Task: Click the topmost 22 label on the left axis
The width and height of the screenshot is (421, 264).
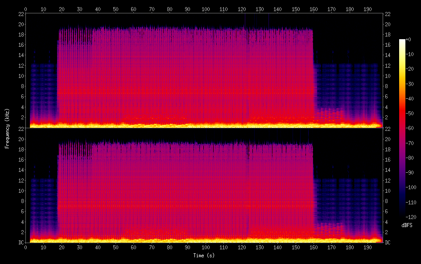Action: [21, 14]
